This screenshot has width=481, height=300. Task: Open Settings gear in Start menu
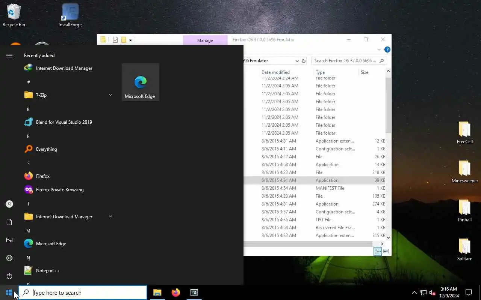(9, 258)
